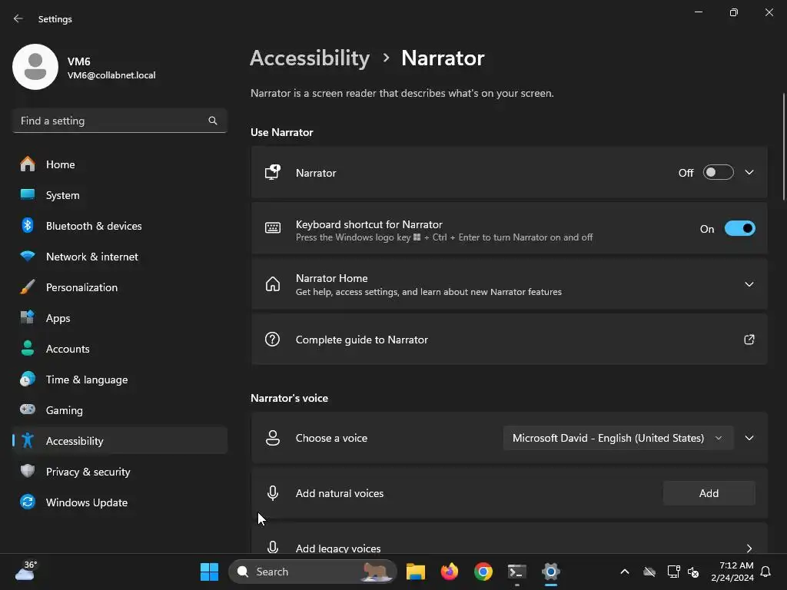Open Privacy & security in the sidebar
The width and height of the screenshot is (787, 590).
119,472
